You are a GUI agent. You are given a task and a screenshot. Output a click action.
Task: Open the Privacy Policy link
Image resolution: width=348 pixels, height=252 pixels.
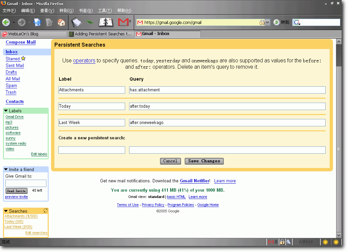(x=153, y=205)
